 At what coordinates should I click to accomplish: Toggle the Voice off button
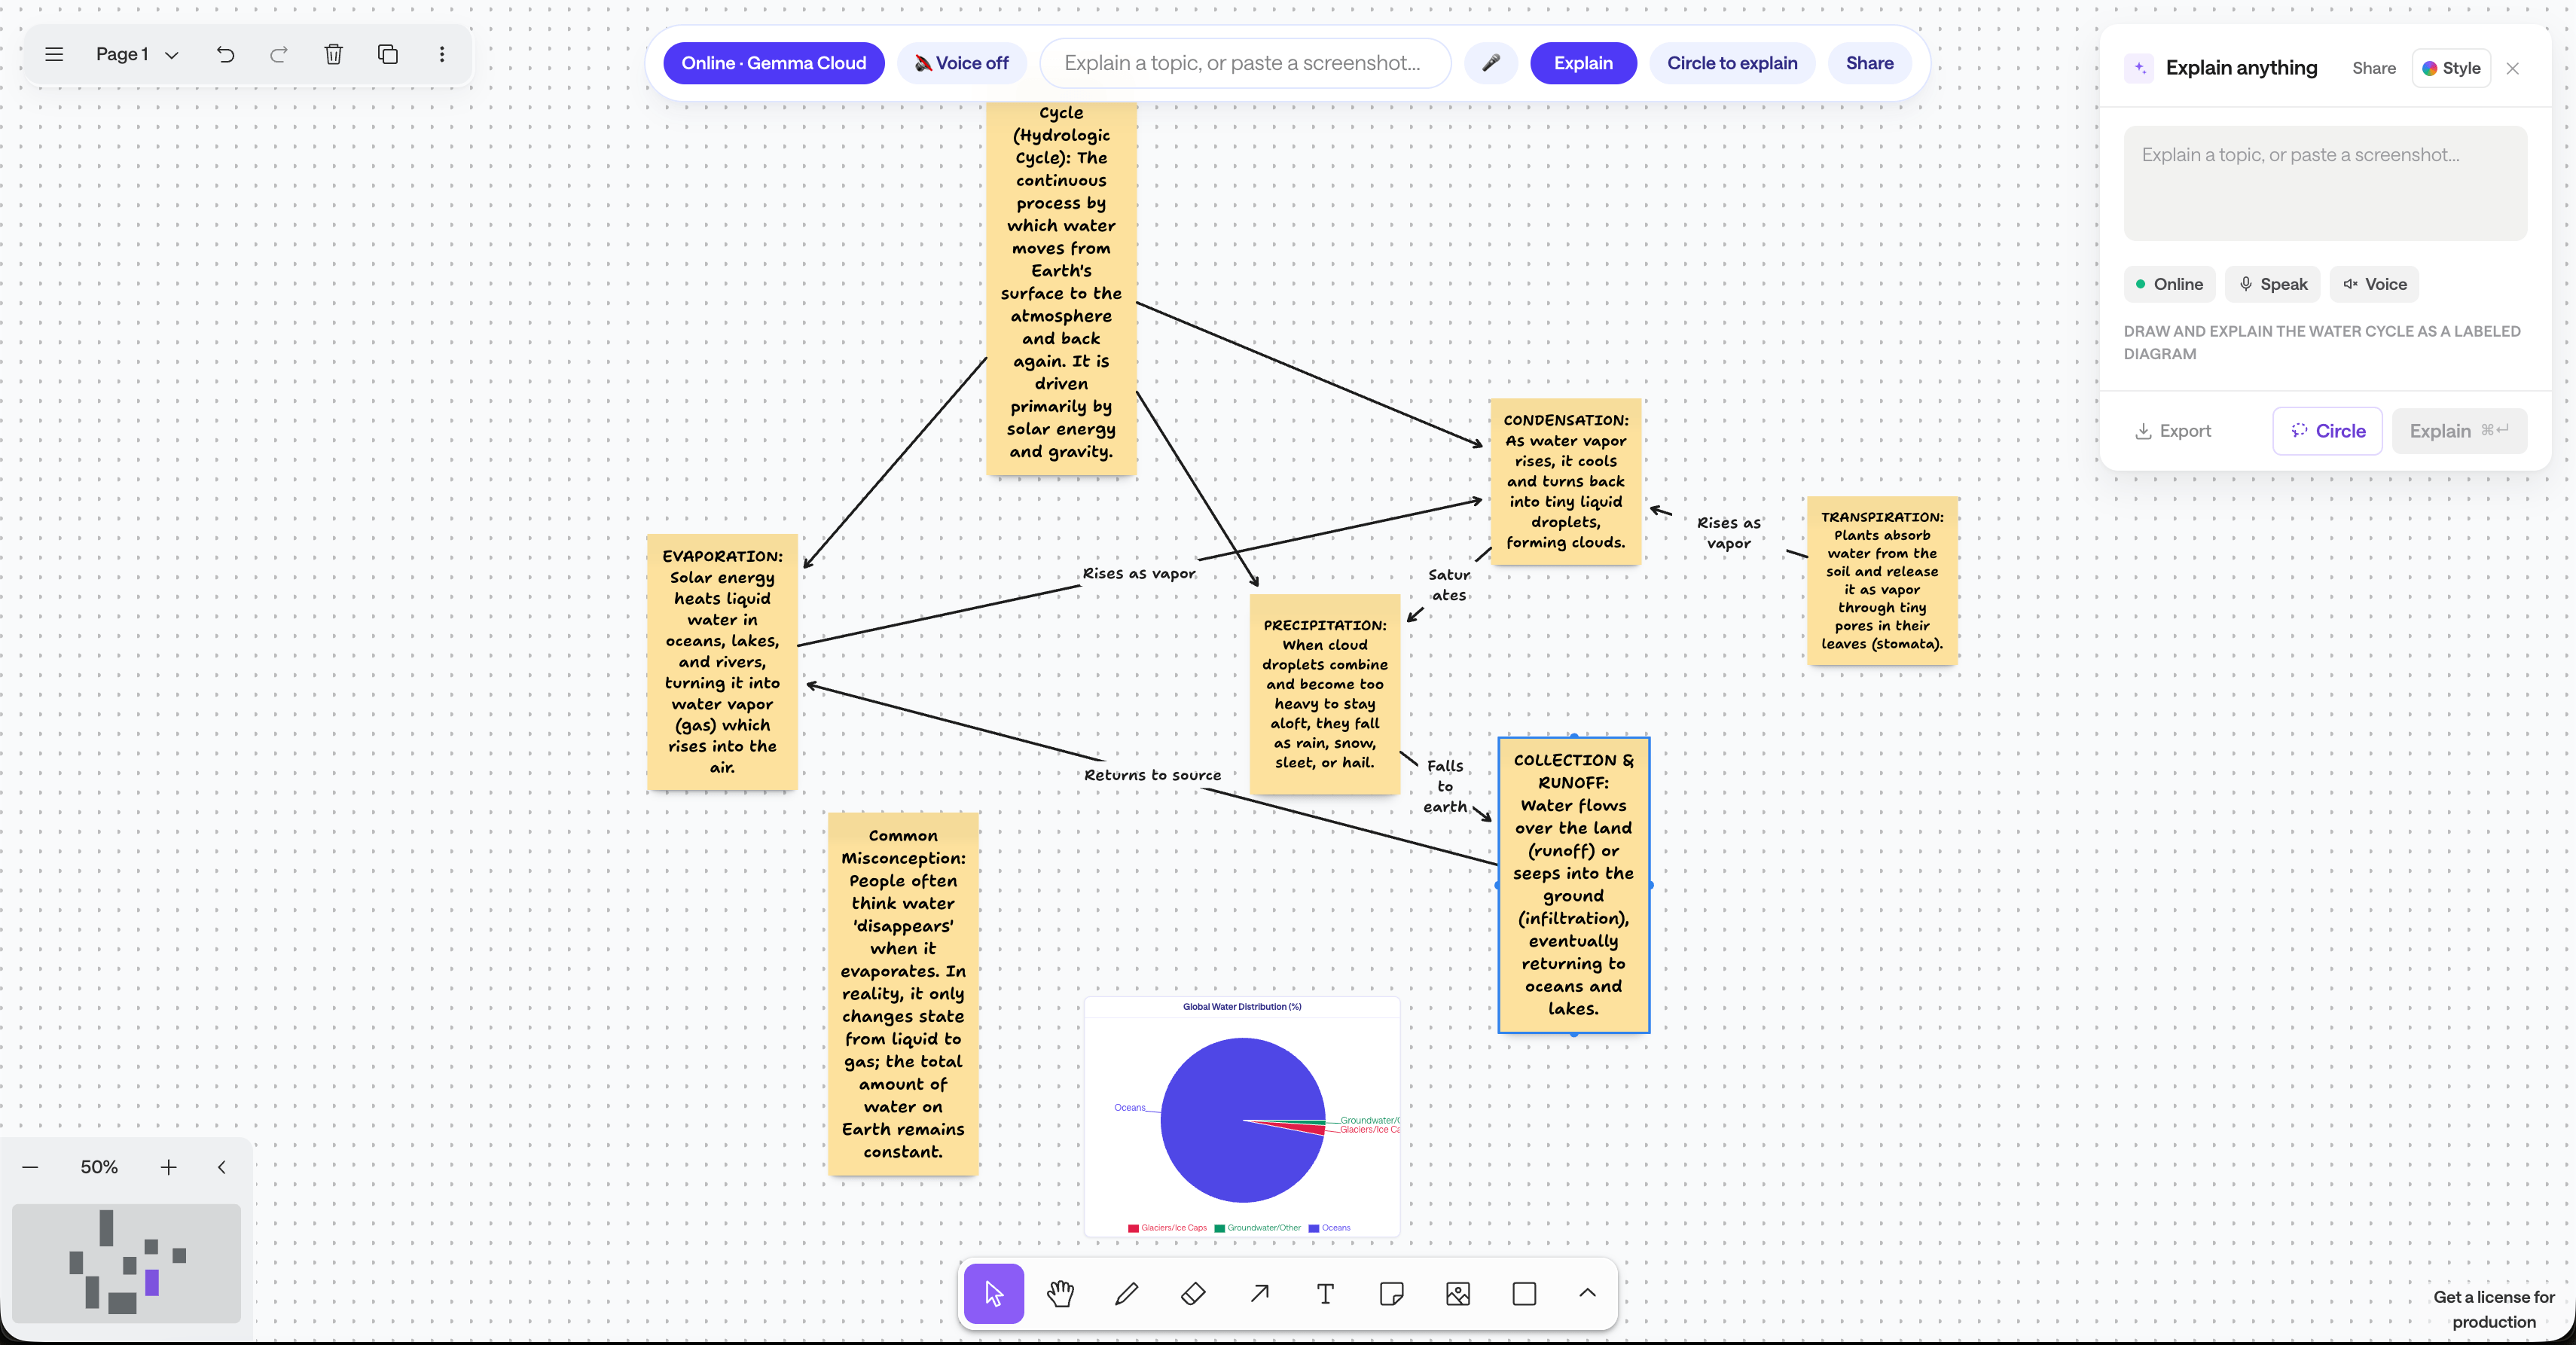point(962,63)
